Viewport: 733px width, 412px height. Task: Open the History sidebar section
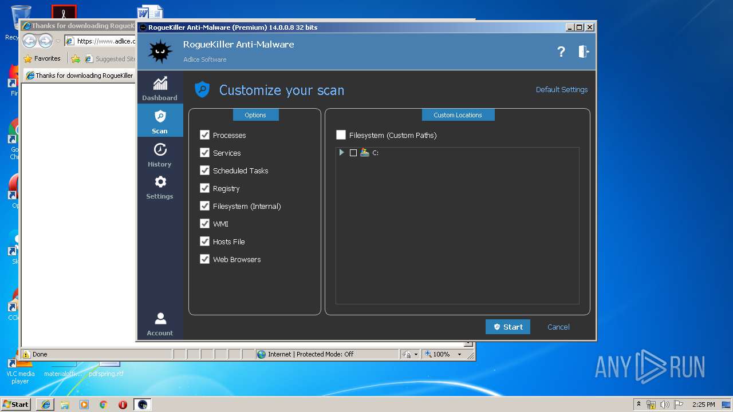click(x=160, y=154)
